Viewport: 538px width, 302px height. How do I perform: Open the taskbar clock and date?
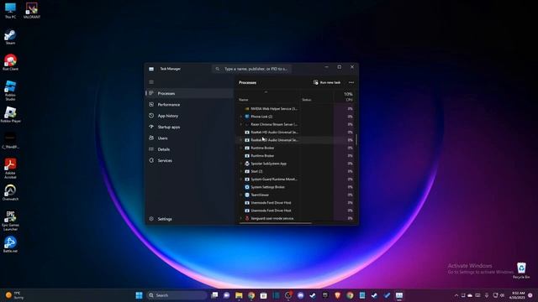click(x=518, y=295)
